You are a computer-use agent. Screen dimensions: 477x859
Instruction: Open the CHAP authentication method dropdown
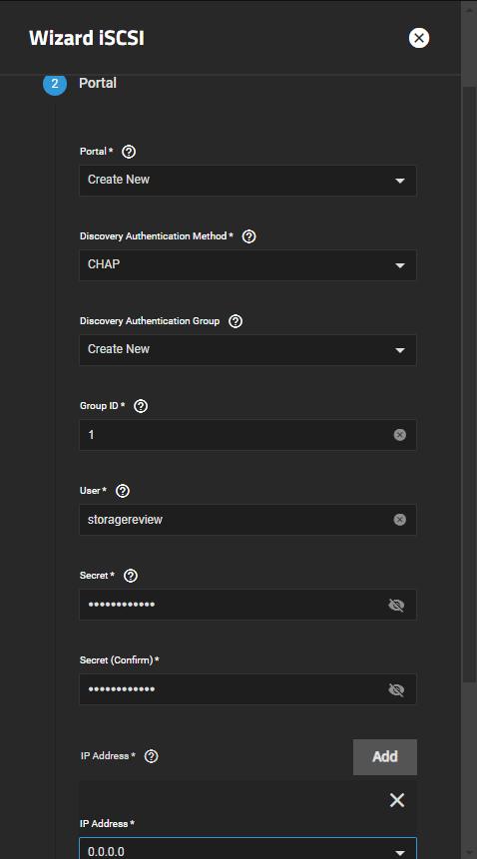point(248,265)
